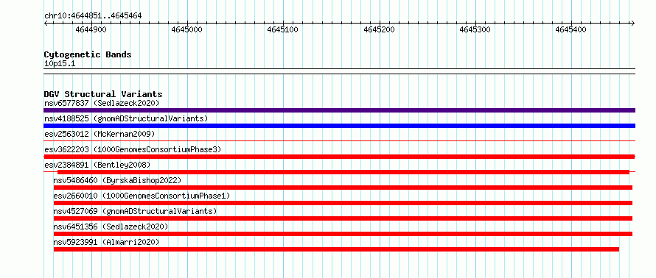Select the blue nsv4188525 variant bar
This screenshot has width=656, height=278.
[339, 126]
